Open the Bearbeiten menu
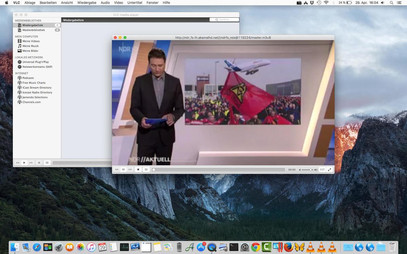The height and width of the screenshot is (254, 407). click(x=48, y=3)
